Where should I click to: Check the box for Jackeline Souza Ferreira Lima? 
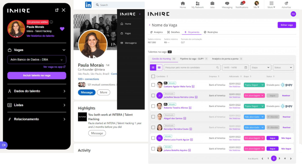click(153, 95)
